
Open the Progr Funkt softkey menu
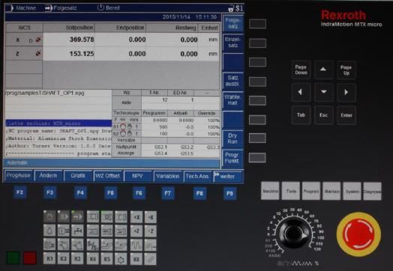click(232, 158)
